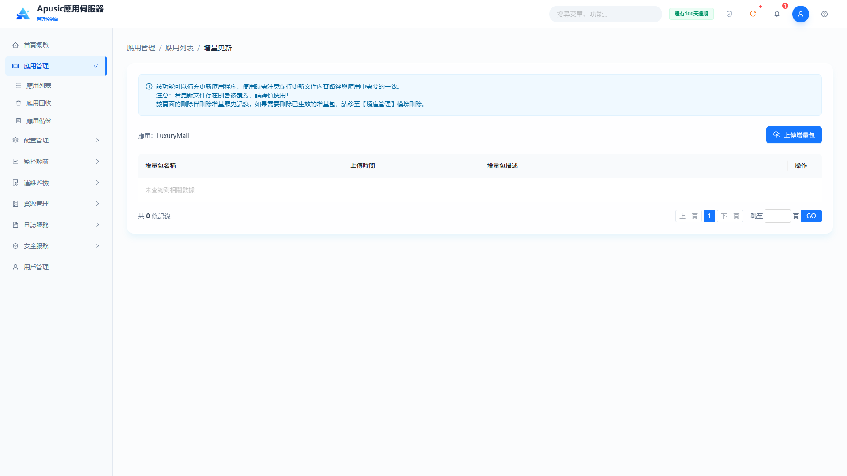Open the shield security icon in header
Image resolution: width=847 pixels, height=476 pixels.
[x=729, y=14]
